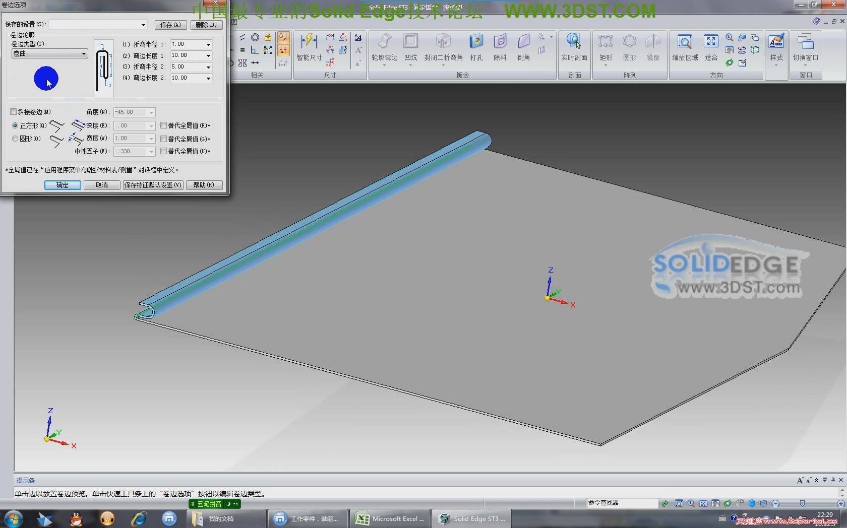847x528 pixels.
Task: Toggle the highlighted relationship handles icon
Action: pyautogui.click(x=283, y=50)
